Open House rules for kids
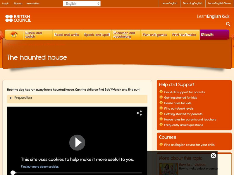Viewport: 234px width, 175px height. (178, 103)
